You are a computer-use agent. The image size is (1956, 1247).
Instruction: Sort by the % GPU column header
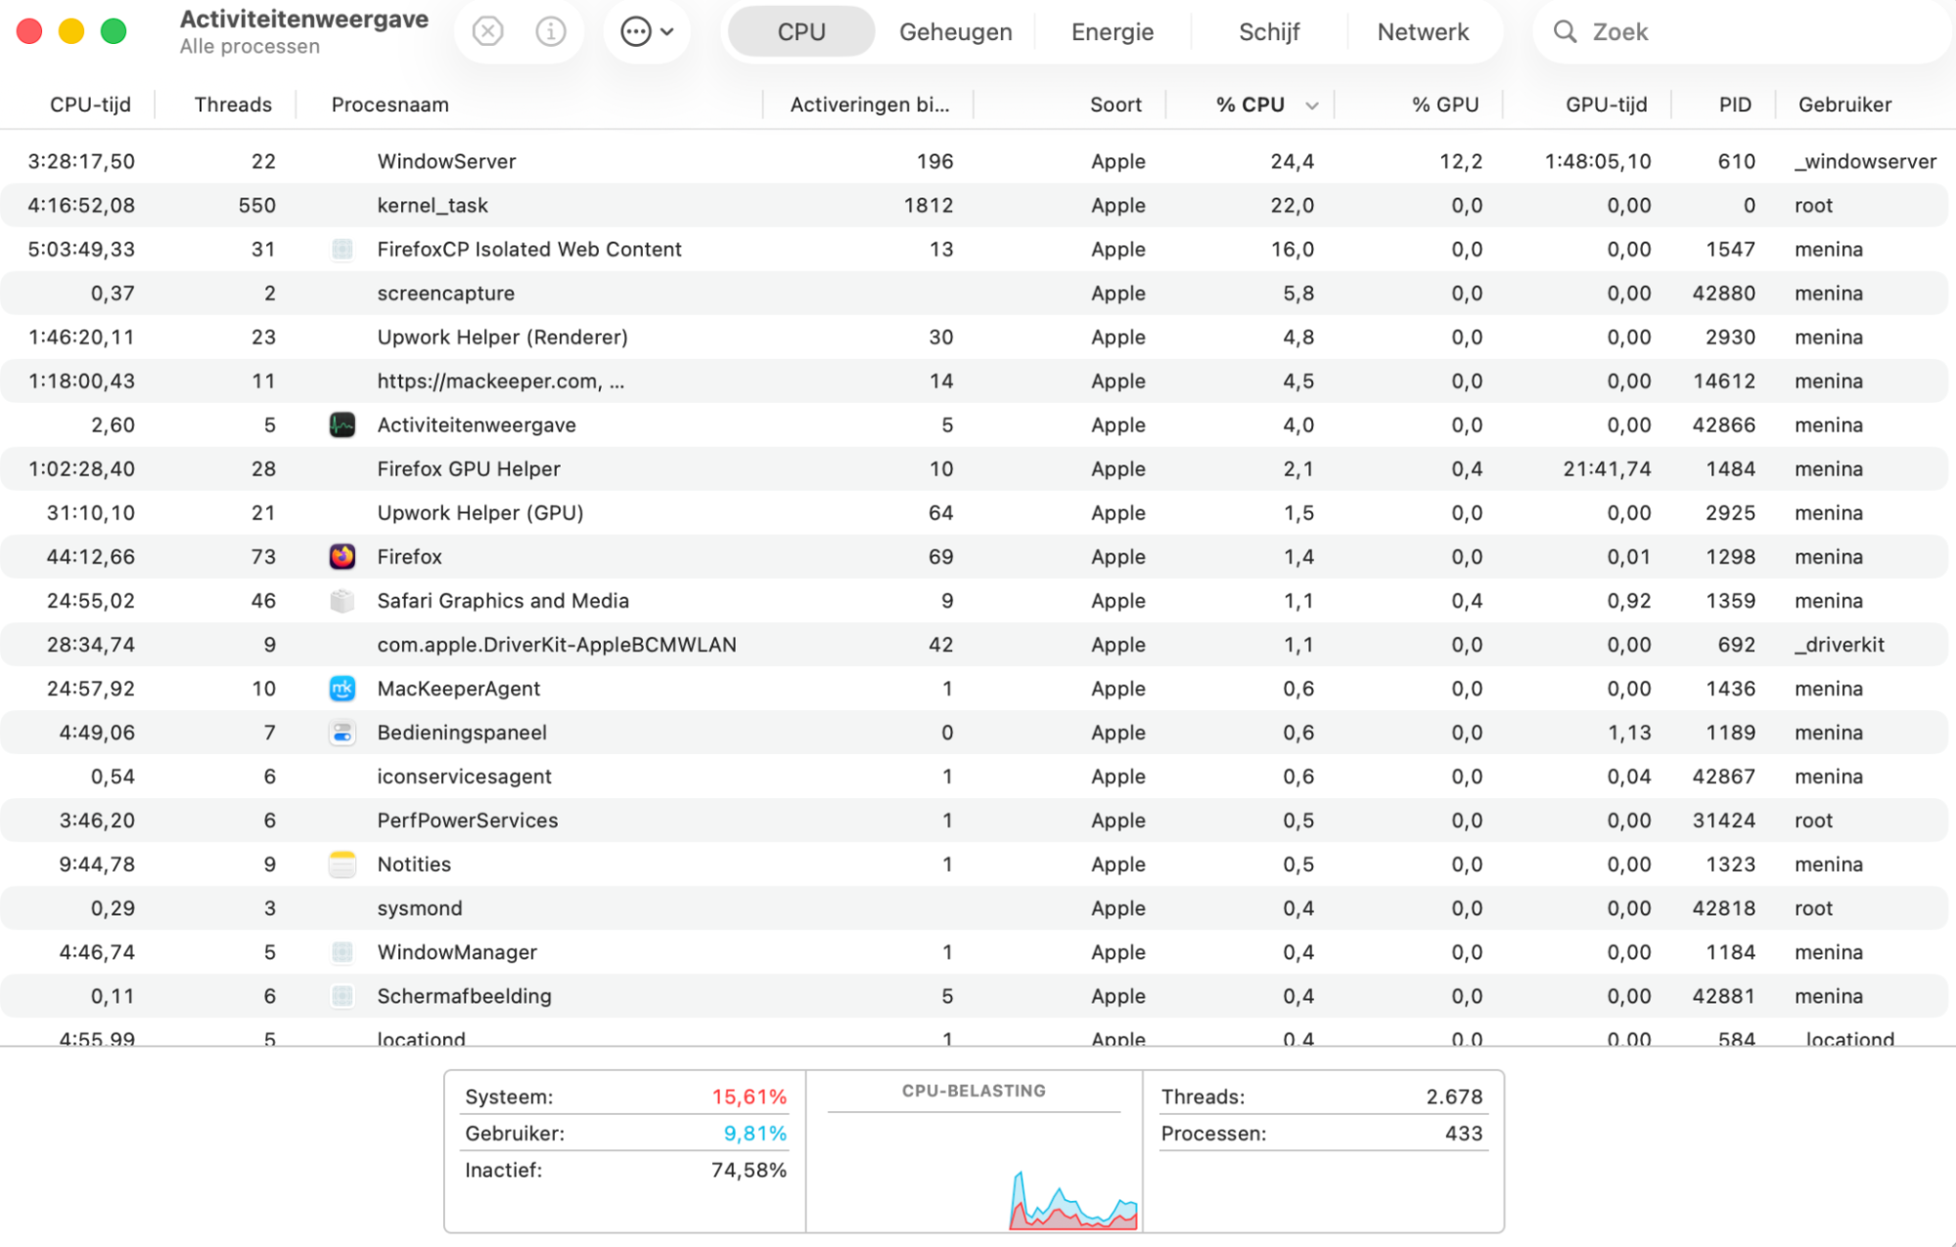1444,105
